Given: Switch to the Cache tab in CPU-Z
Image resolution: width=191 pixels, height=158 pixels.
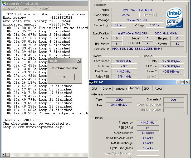Looking at the screenshot, I should tap(107, 89).
